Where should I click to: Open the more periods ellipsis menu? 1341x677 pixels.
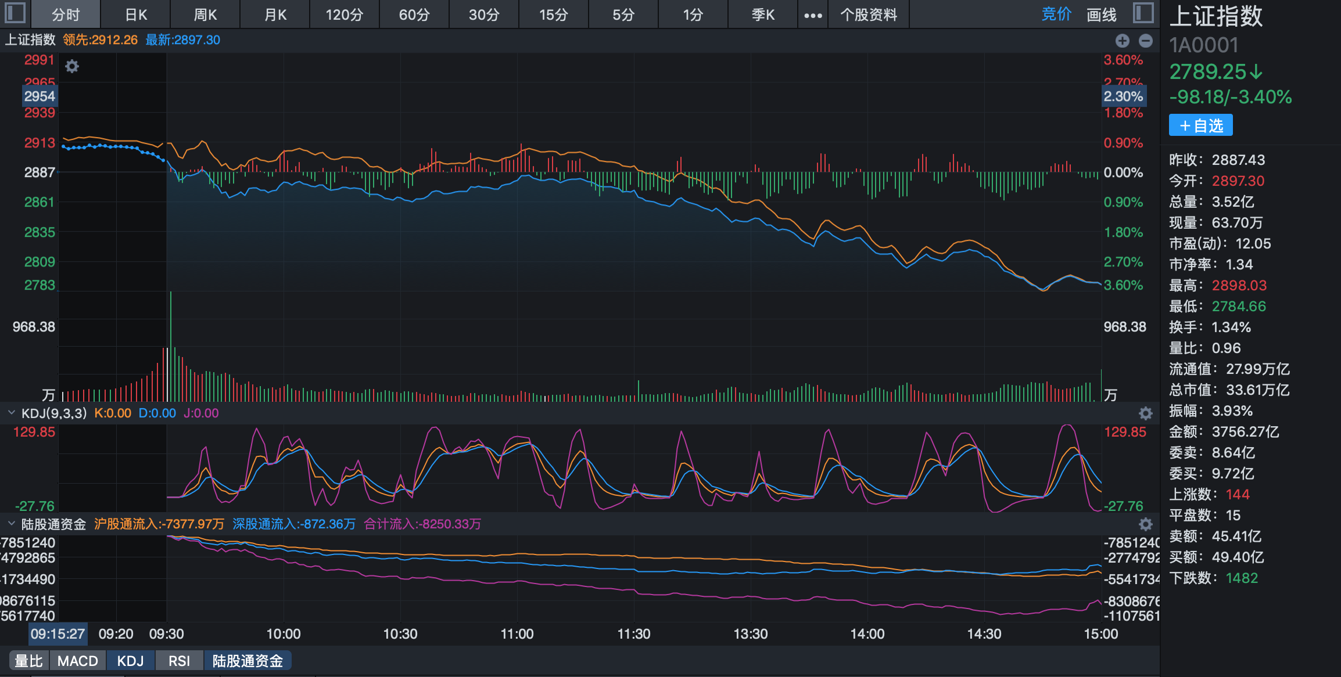813,15
